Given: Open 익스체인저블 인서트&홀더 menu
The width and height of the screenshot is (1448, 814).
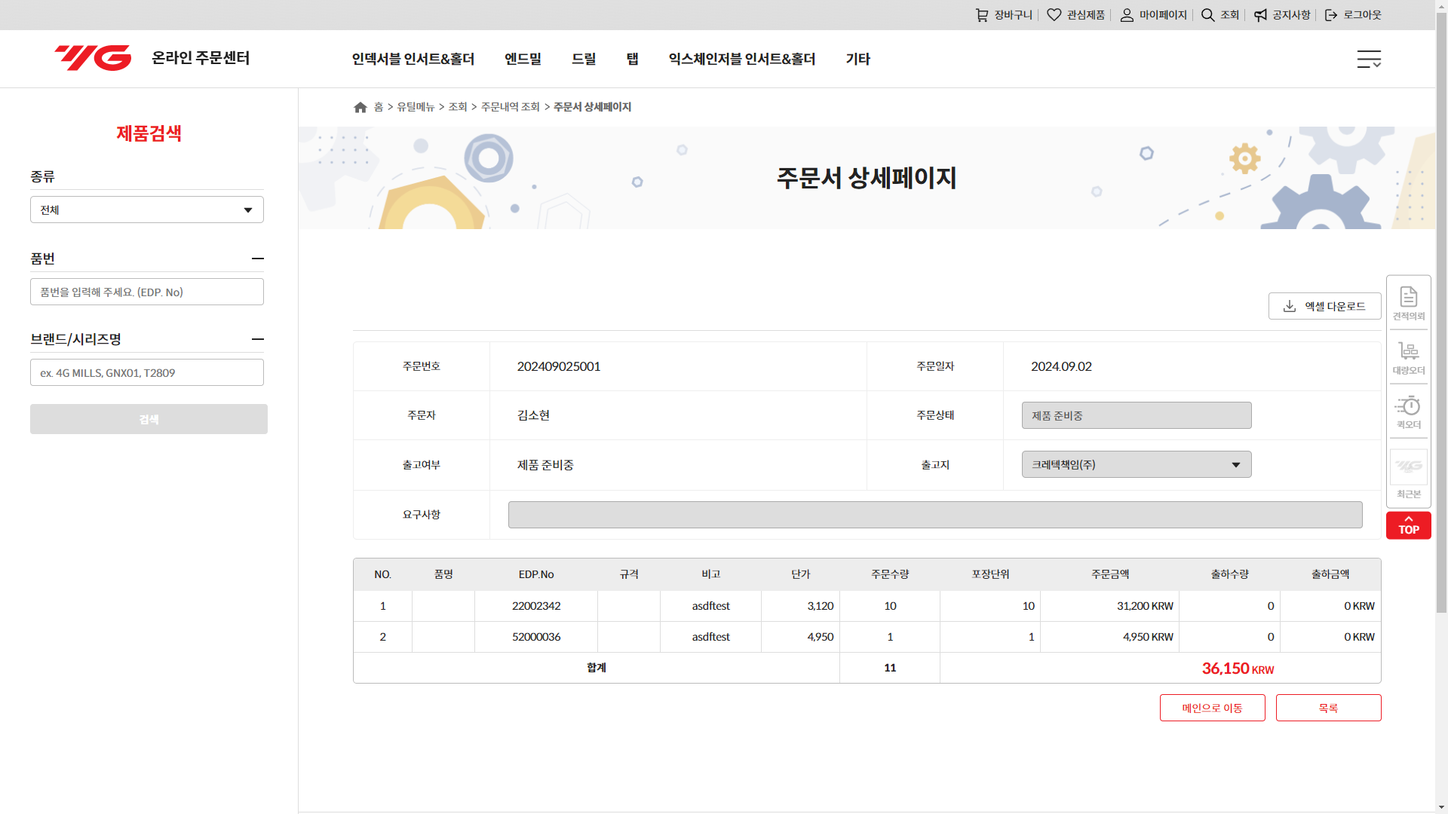Looking at the screenshot, I should pos(741,59).
